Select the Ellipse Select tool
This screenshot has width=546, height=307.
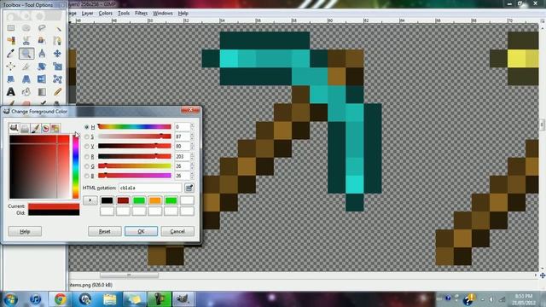pos(26,27)
